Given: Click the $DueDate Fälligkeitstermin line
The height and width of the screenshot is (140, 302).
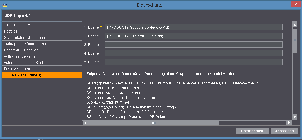Looking at the screenshot, I should tap(131, 107).
